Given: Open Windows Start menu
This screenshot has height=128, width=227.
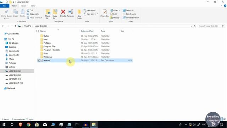Looking at the screenshot, I should 4,124.
